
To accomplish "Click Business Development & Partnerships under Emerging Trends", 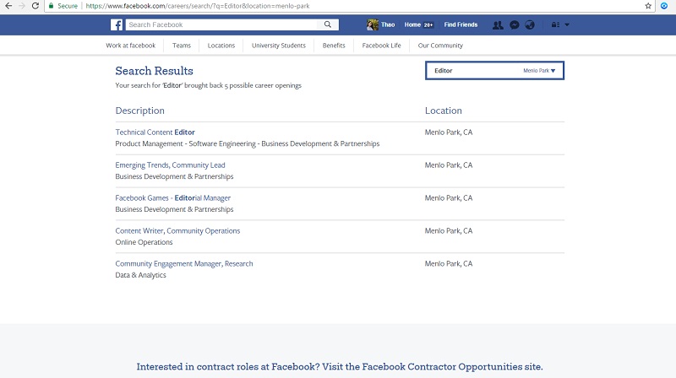I will click(x=174, y=176).
